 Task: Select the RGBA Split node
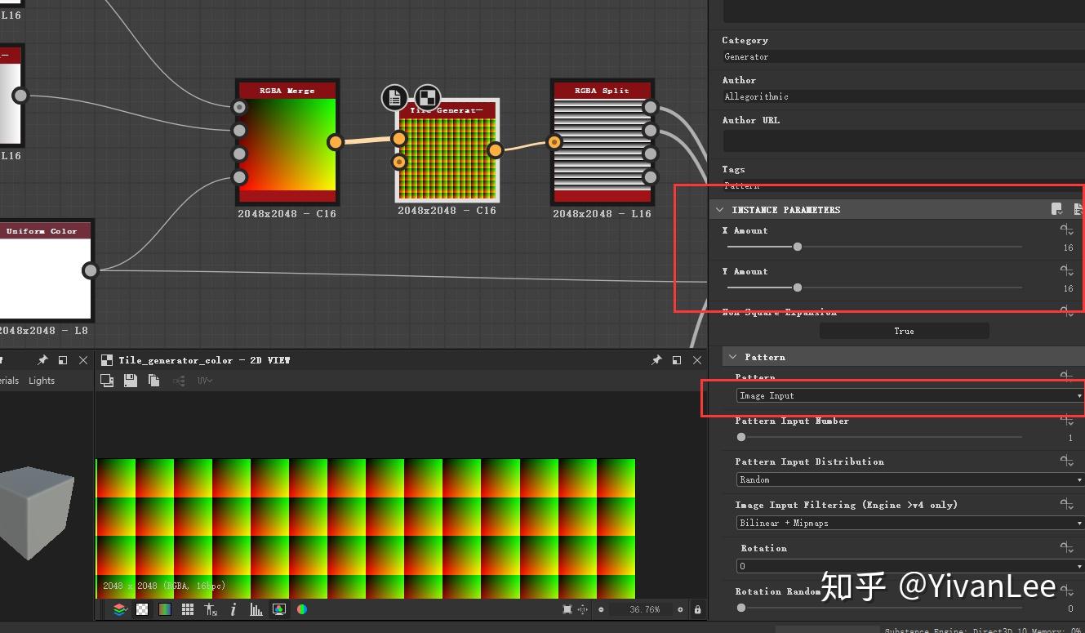coord(603,143)
